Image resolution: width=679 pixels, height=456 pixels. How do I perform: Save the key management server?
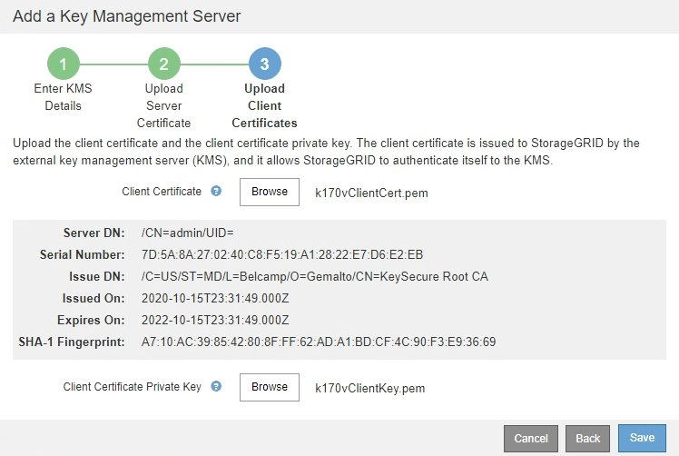point(642,438)
